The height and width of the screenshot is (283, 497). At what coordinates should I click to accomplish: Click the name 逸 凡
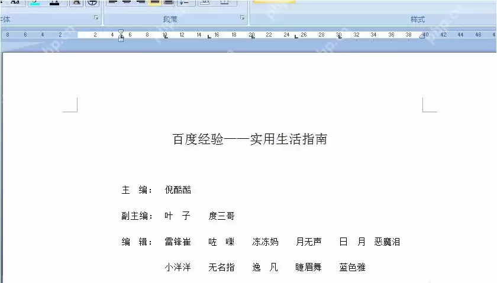coord(265,267)
